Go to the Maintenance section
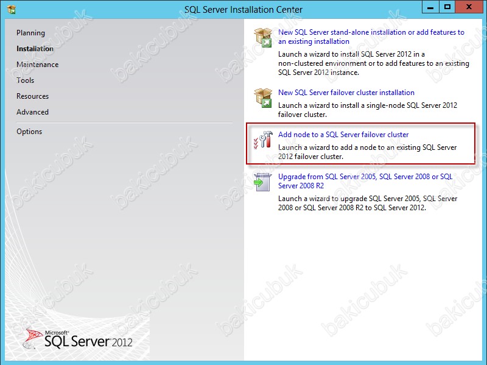Screen dimensions: 487x365 click(x=38, y=65)
